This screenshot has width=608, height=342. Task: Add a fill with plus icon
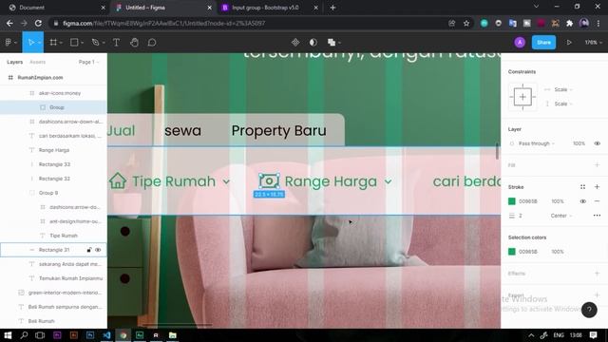coord(597,165)
